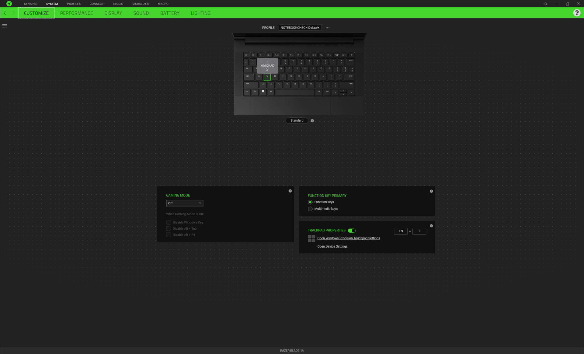Click the Open Device Settings link
Viewport: 584px width, 354px height.
(332, 246)
